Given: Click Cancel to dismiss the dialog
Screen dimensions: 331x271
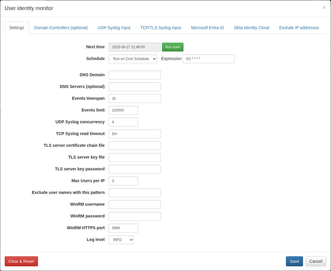Looking at the screenshot, I should point(316,261).
